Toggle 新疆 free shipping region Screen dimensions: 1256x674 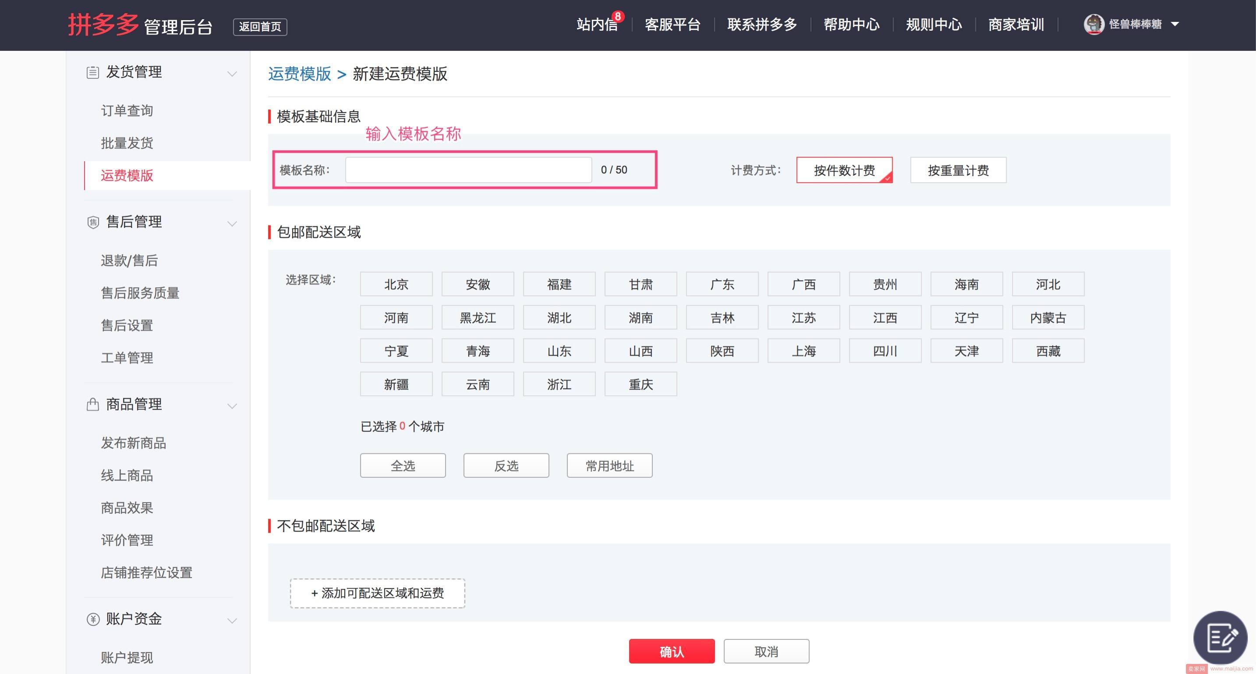click(396, 384)
